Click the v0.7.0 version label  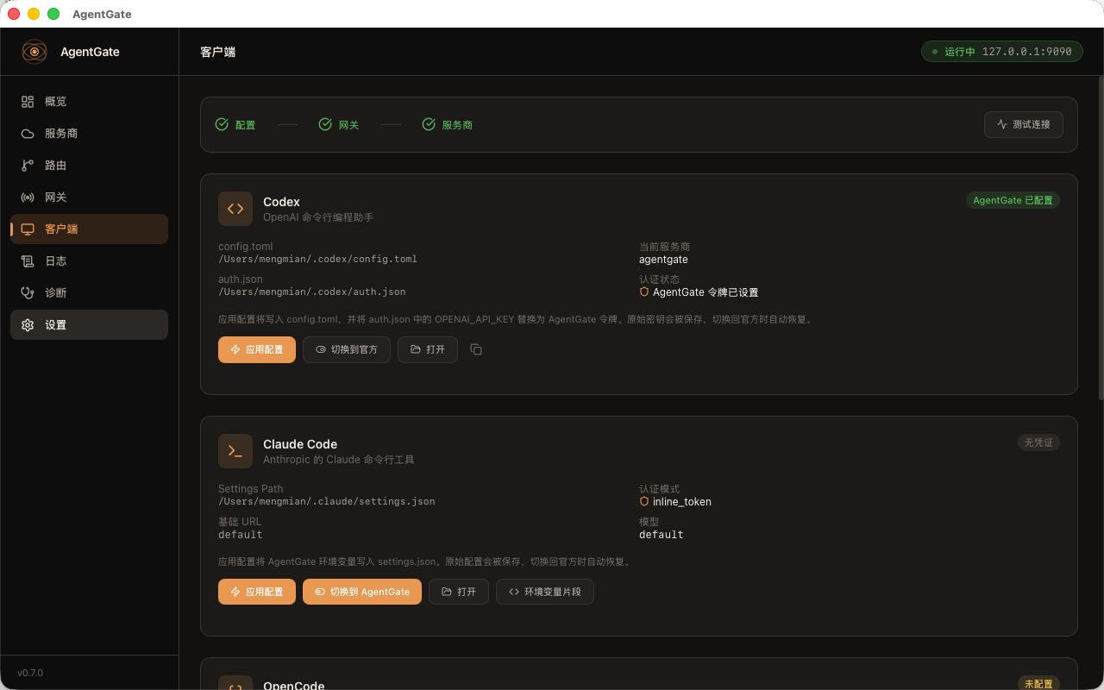coord(30,673)
